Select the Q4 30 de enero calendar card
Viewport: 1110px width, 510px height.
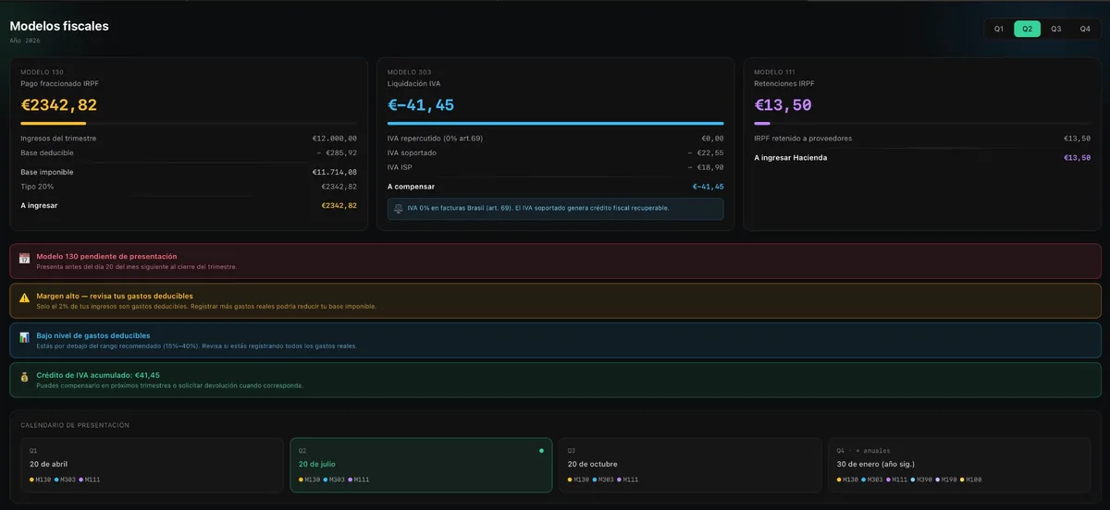(959, 465)
